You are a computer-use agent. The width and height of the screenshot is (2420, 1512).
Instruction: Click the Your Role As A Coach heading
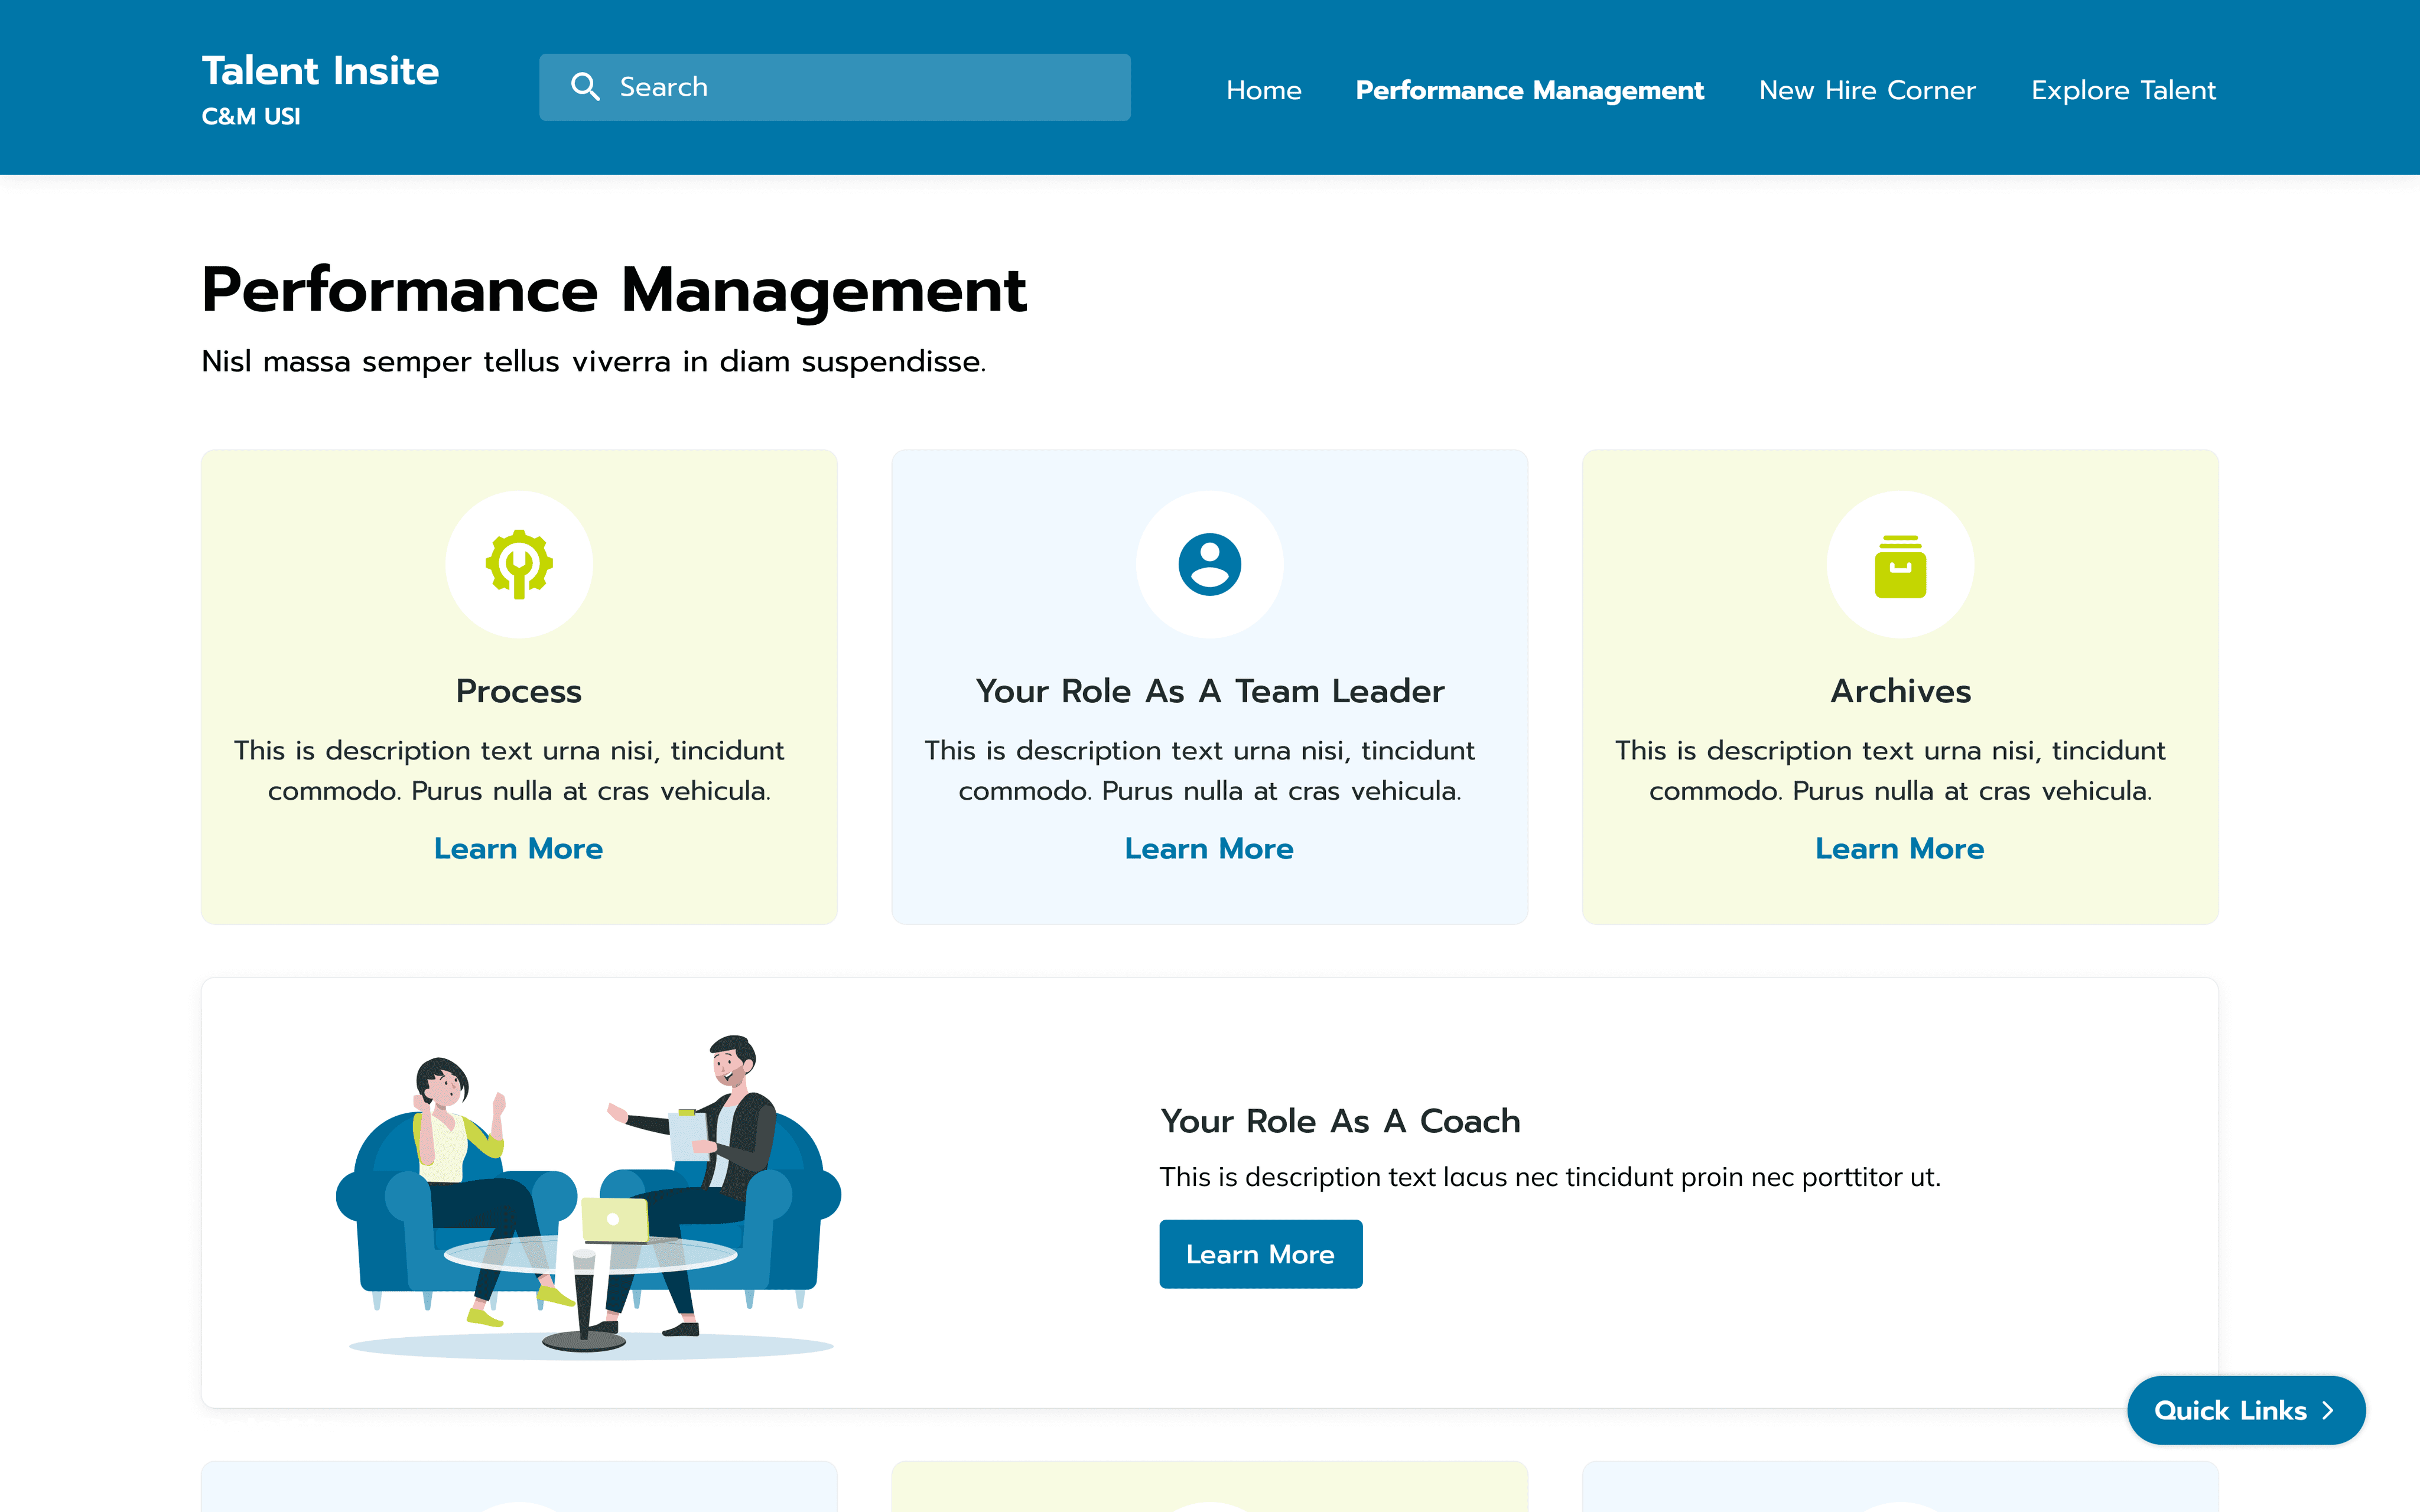click(1340, 1121)
